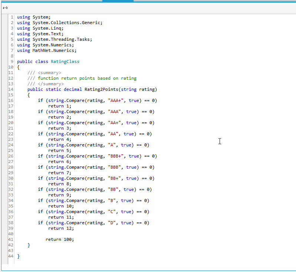This screenshot has height=272, width=296.
Task: Click the "AA+" string literal
Action: click(x=114, y=123)
